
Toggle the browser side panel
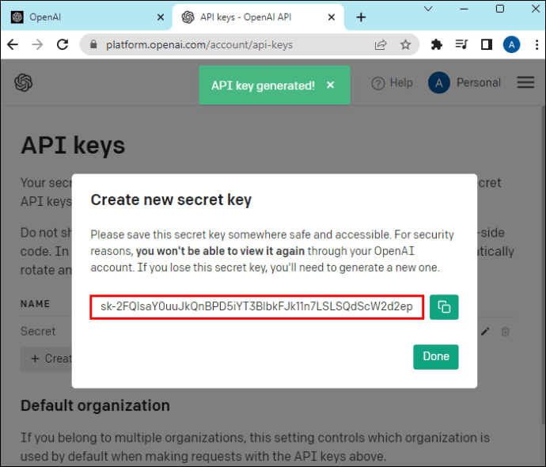coord(487,45)
